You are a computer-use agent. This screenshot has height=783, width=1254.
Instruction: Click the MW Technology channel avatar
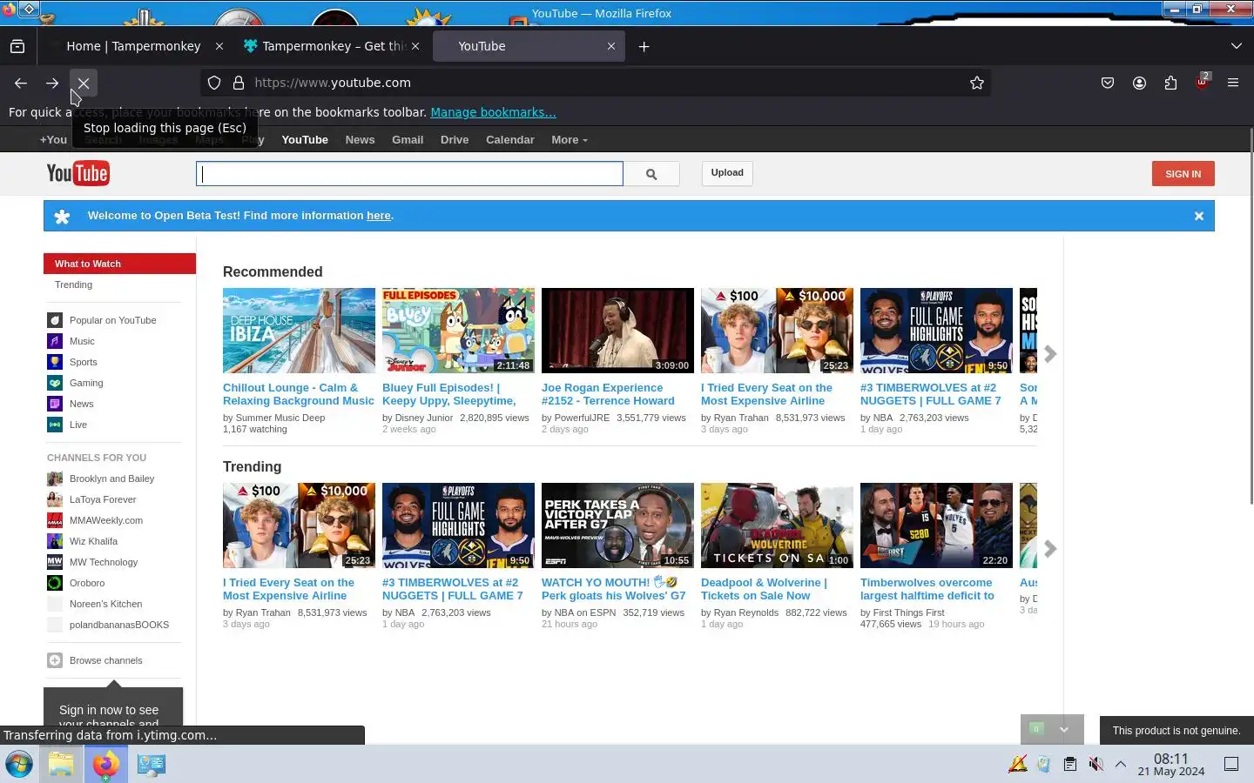coord(55,562)
